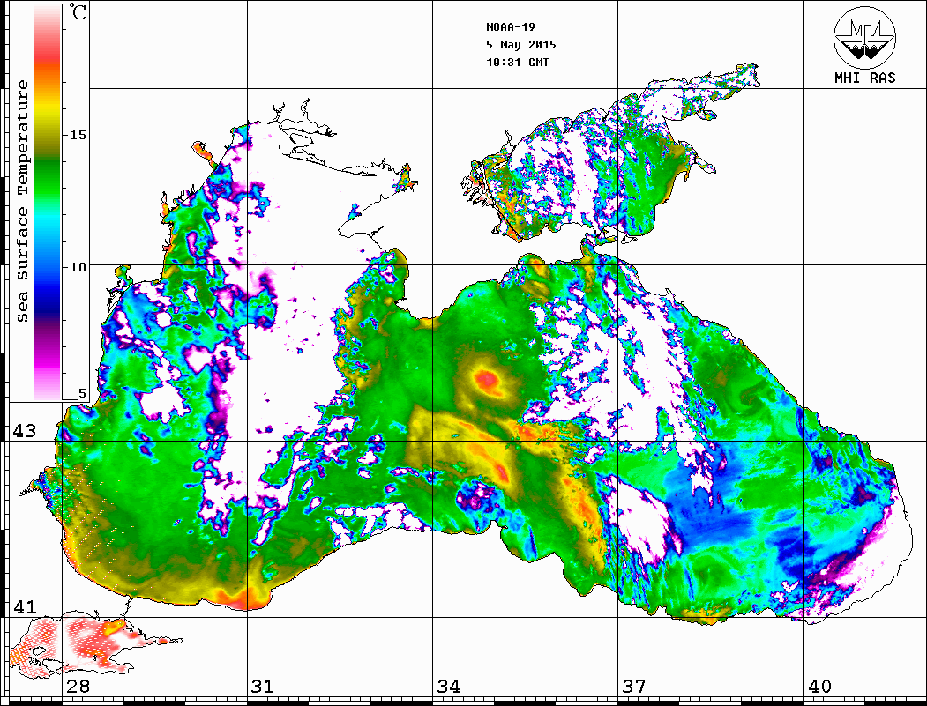Click the longitude label 40
Image resolution: width=927 pixels, height=706 pixels.
pos(819,686)
